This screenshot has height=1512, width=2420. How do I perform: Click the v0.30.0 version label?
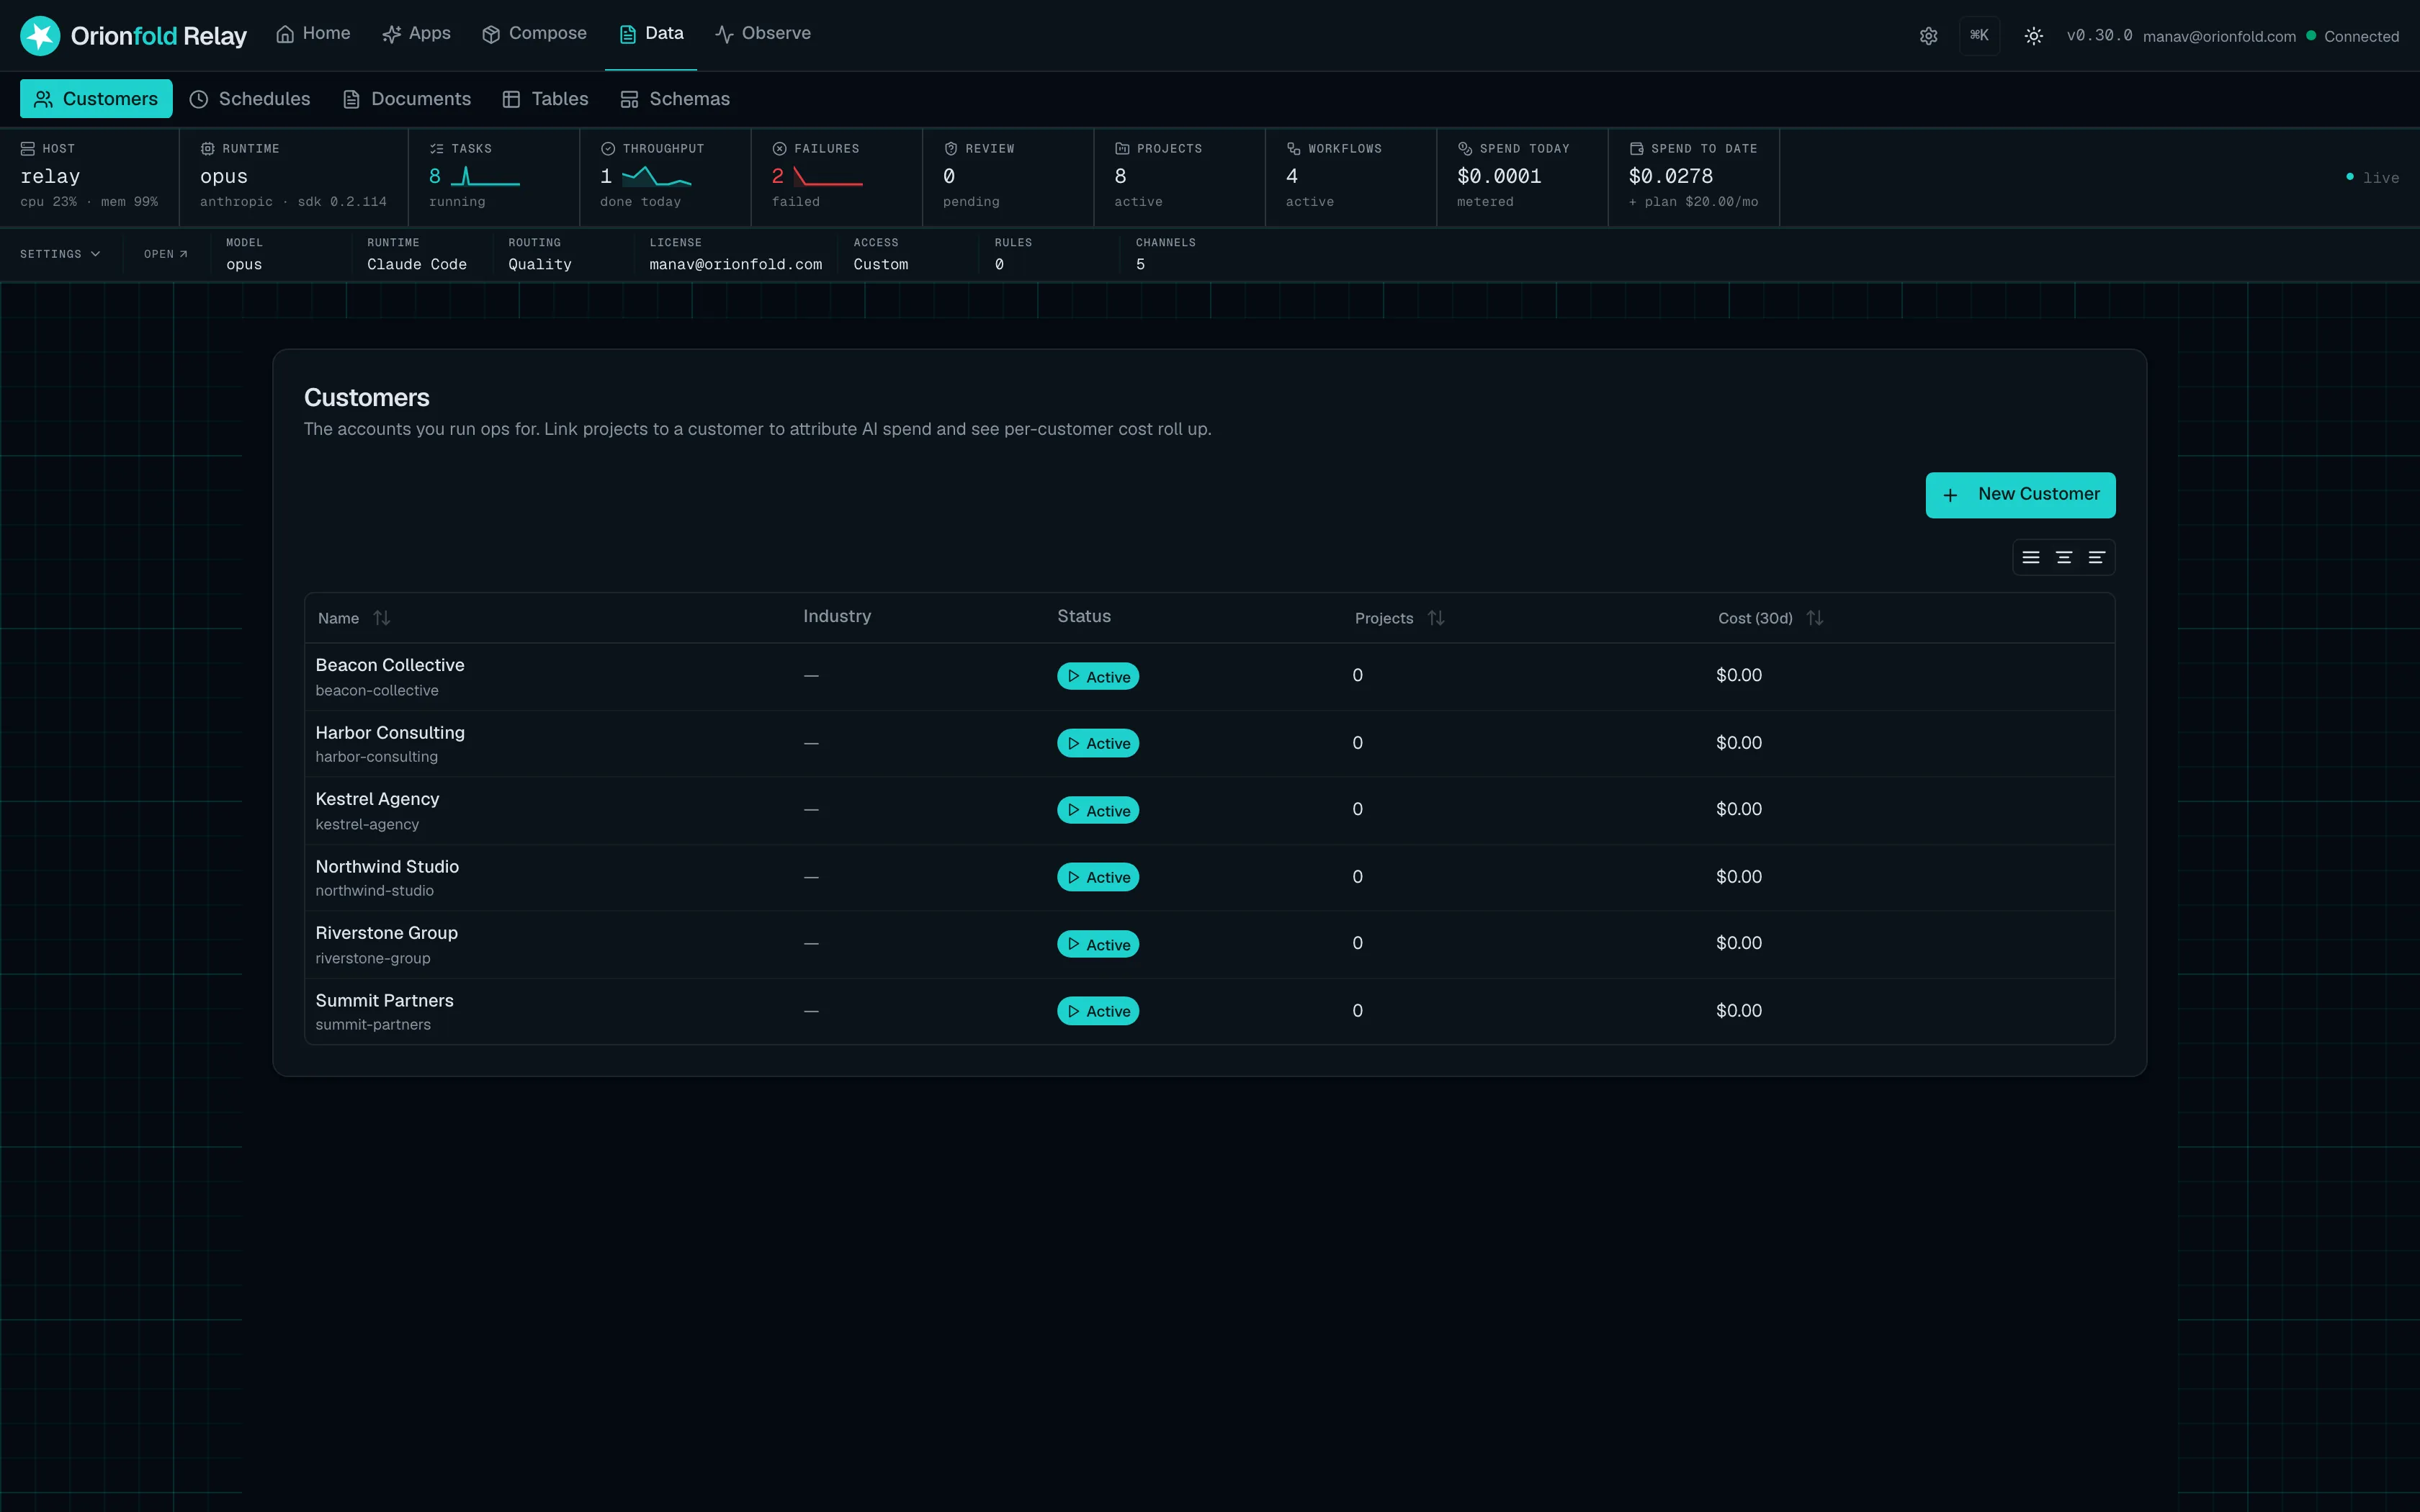tap(2099, 36)
